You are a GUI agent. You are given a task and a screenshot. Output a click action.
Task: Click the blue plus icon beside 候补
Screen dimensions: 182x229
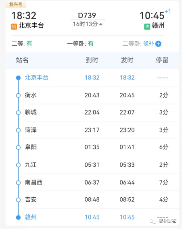158,44
